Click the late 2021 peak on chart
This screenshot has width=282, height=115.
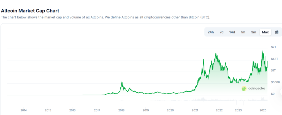pos(216,53)
